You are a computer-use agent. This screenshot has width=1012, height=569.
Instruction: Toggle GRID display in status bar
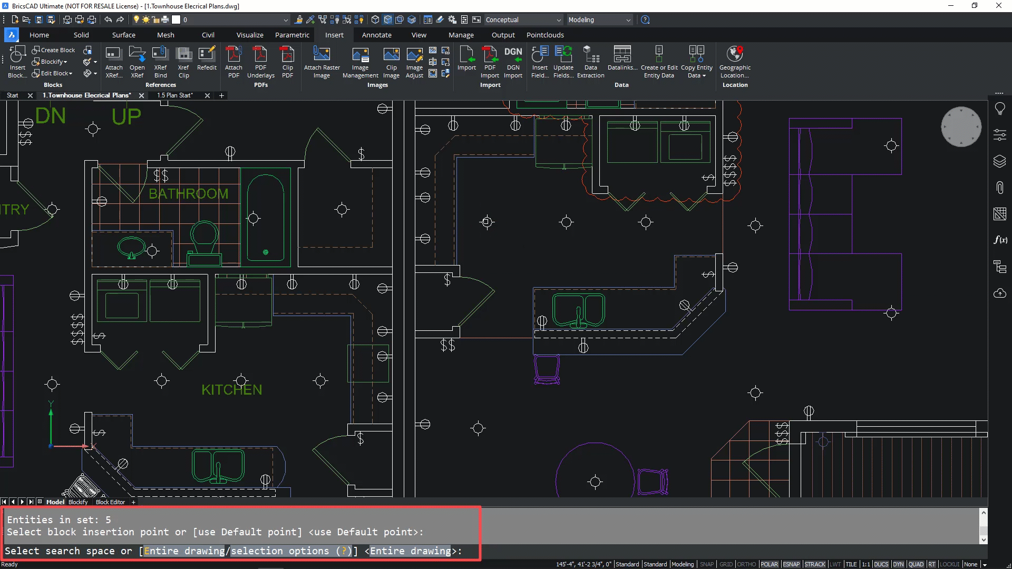[726, 564]
